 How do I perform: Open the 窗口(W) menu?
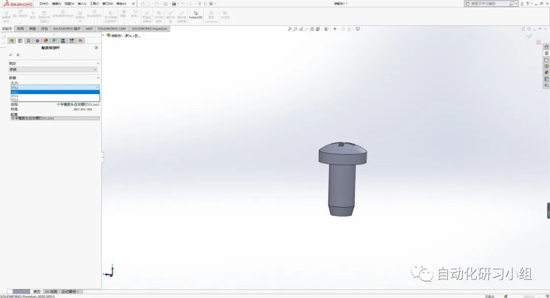tap(107, 4)
